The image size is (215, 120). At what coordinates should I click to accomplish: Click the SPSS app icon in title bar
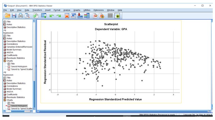[5, 6]
